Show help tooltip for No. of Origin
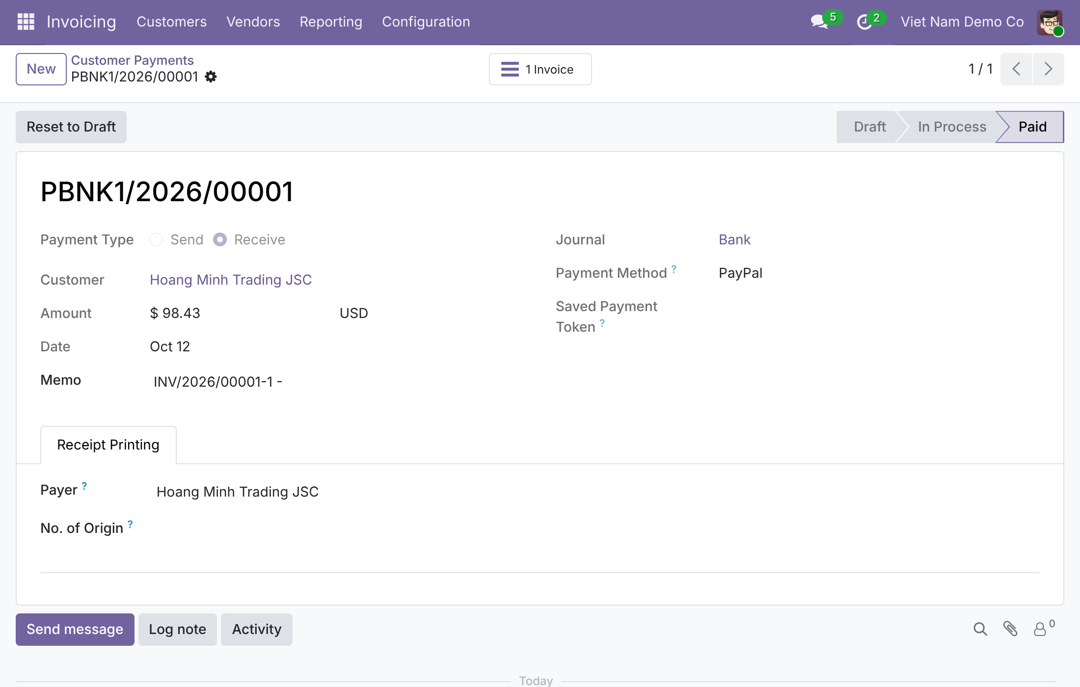Screen dimensions: 1080x687 [x=130, y=524]
